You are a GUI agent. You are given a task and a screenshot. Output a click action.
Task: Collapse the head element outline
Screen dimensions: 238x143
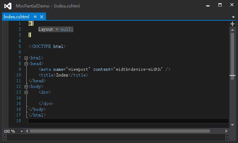point(26,64)
